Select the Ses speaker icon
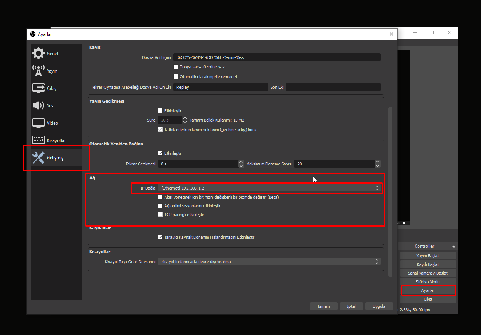 point(39,106)
